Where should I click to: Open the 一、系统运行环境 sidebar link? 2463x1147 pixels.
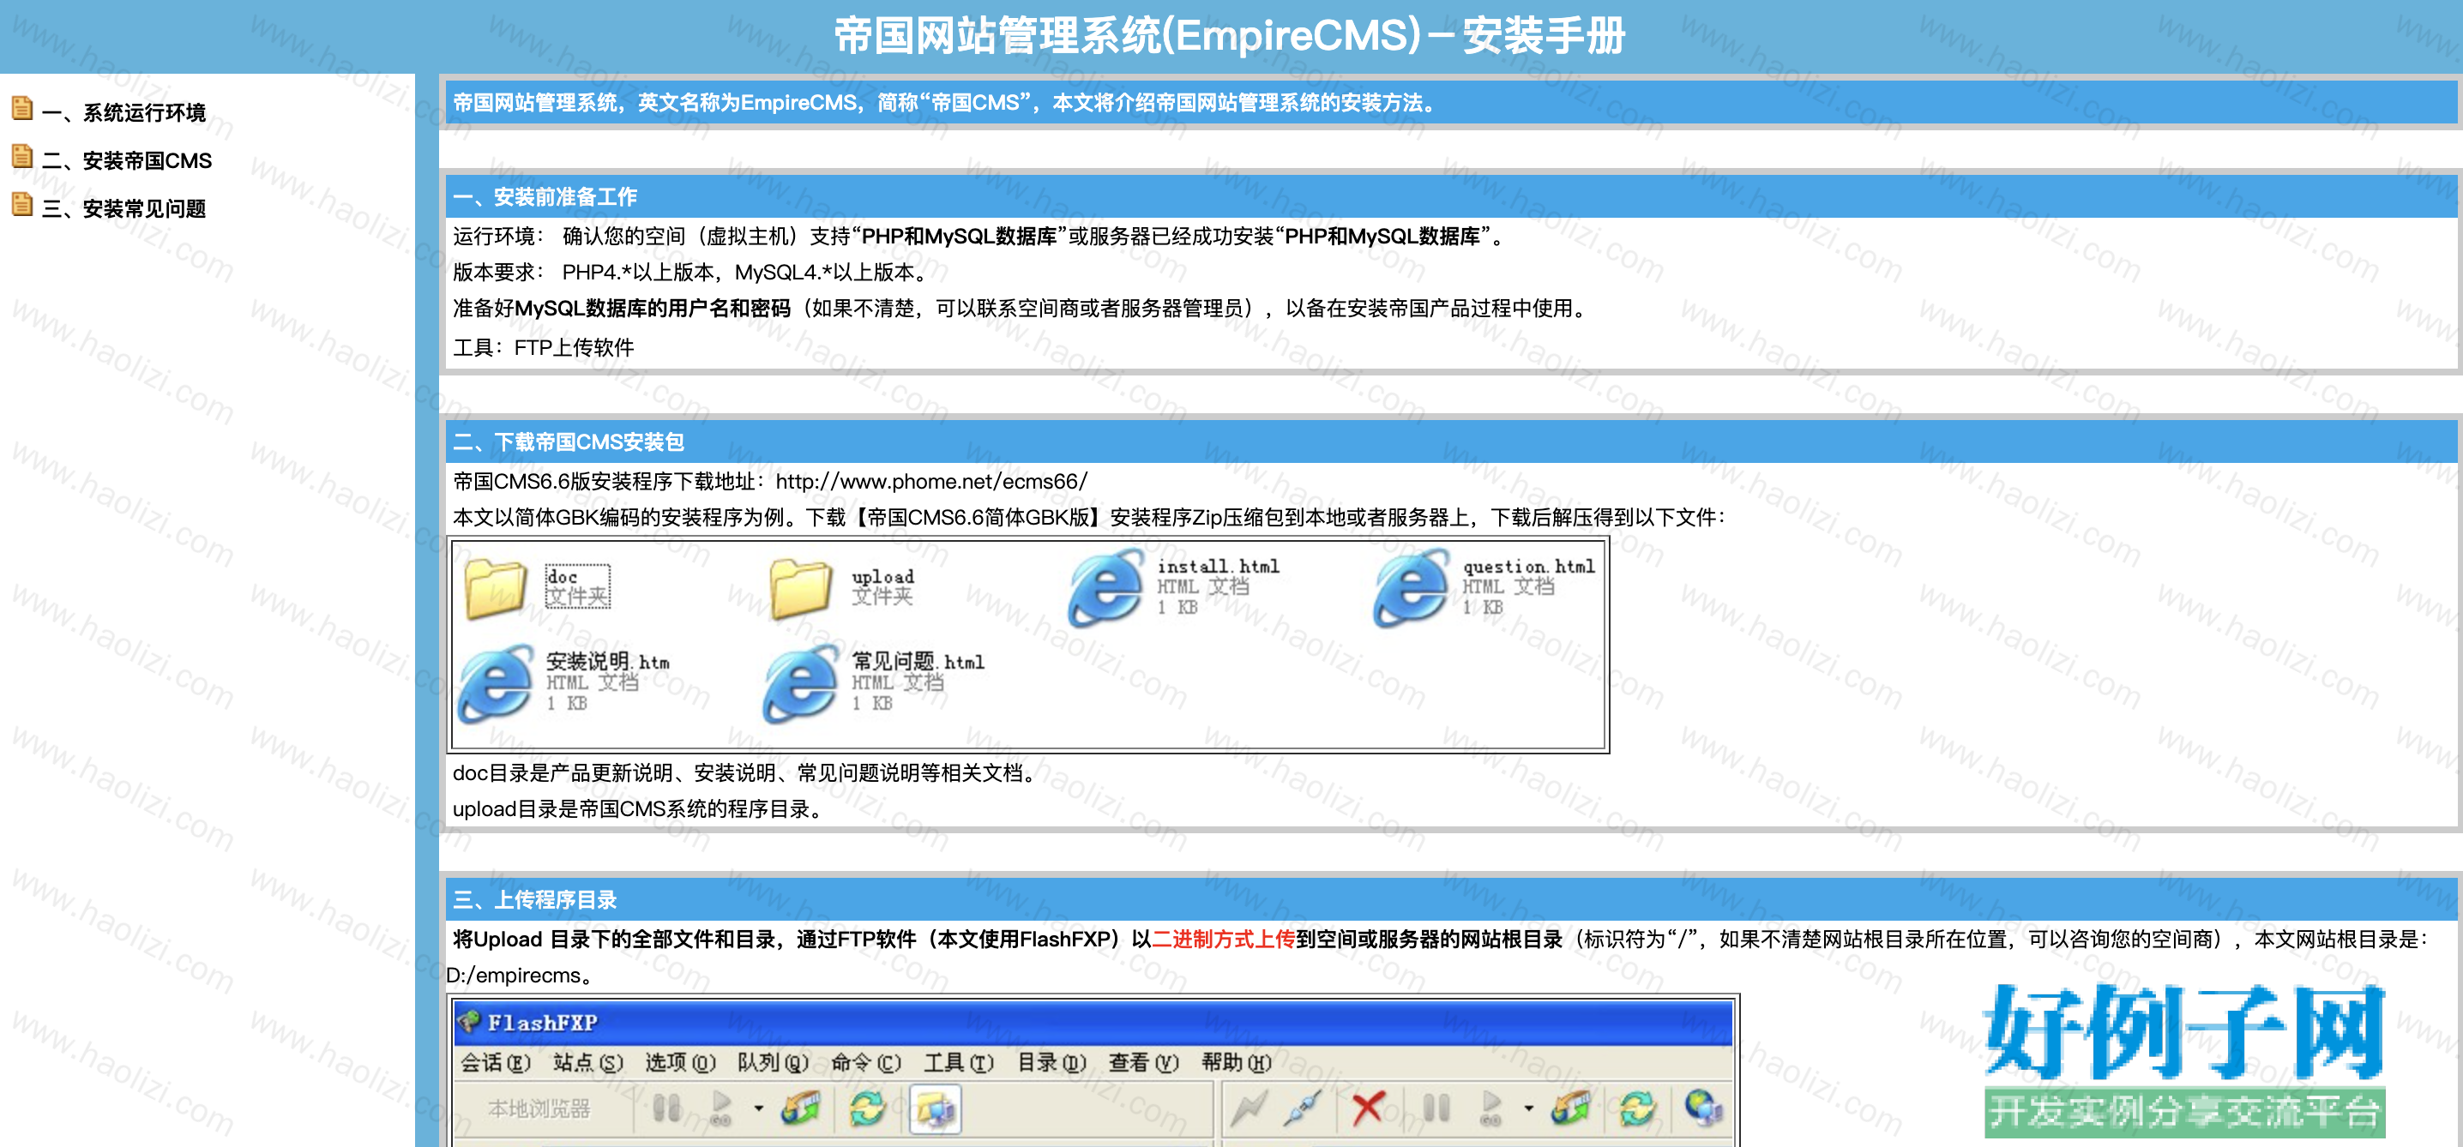tap(123, 113)
